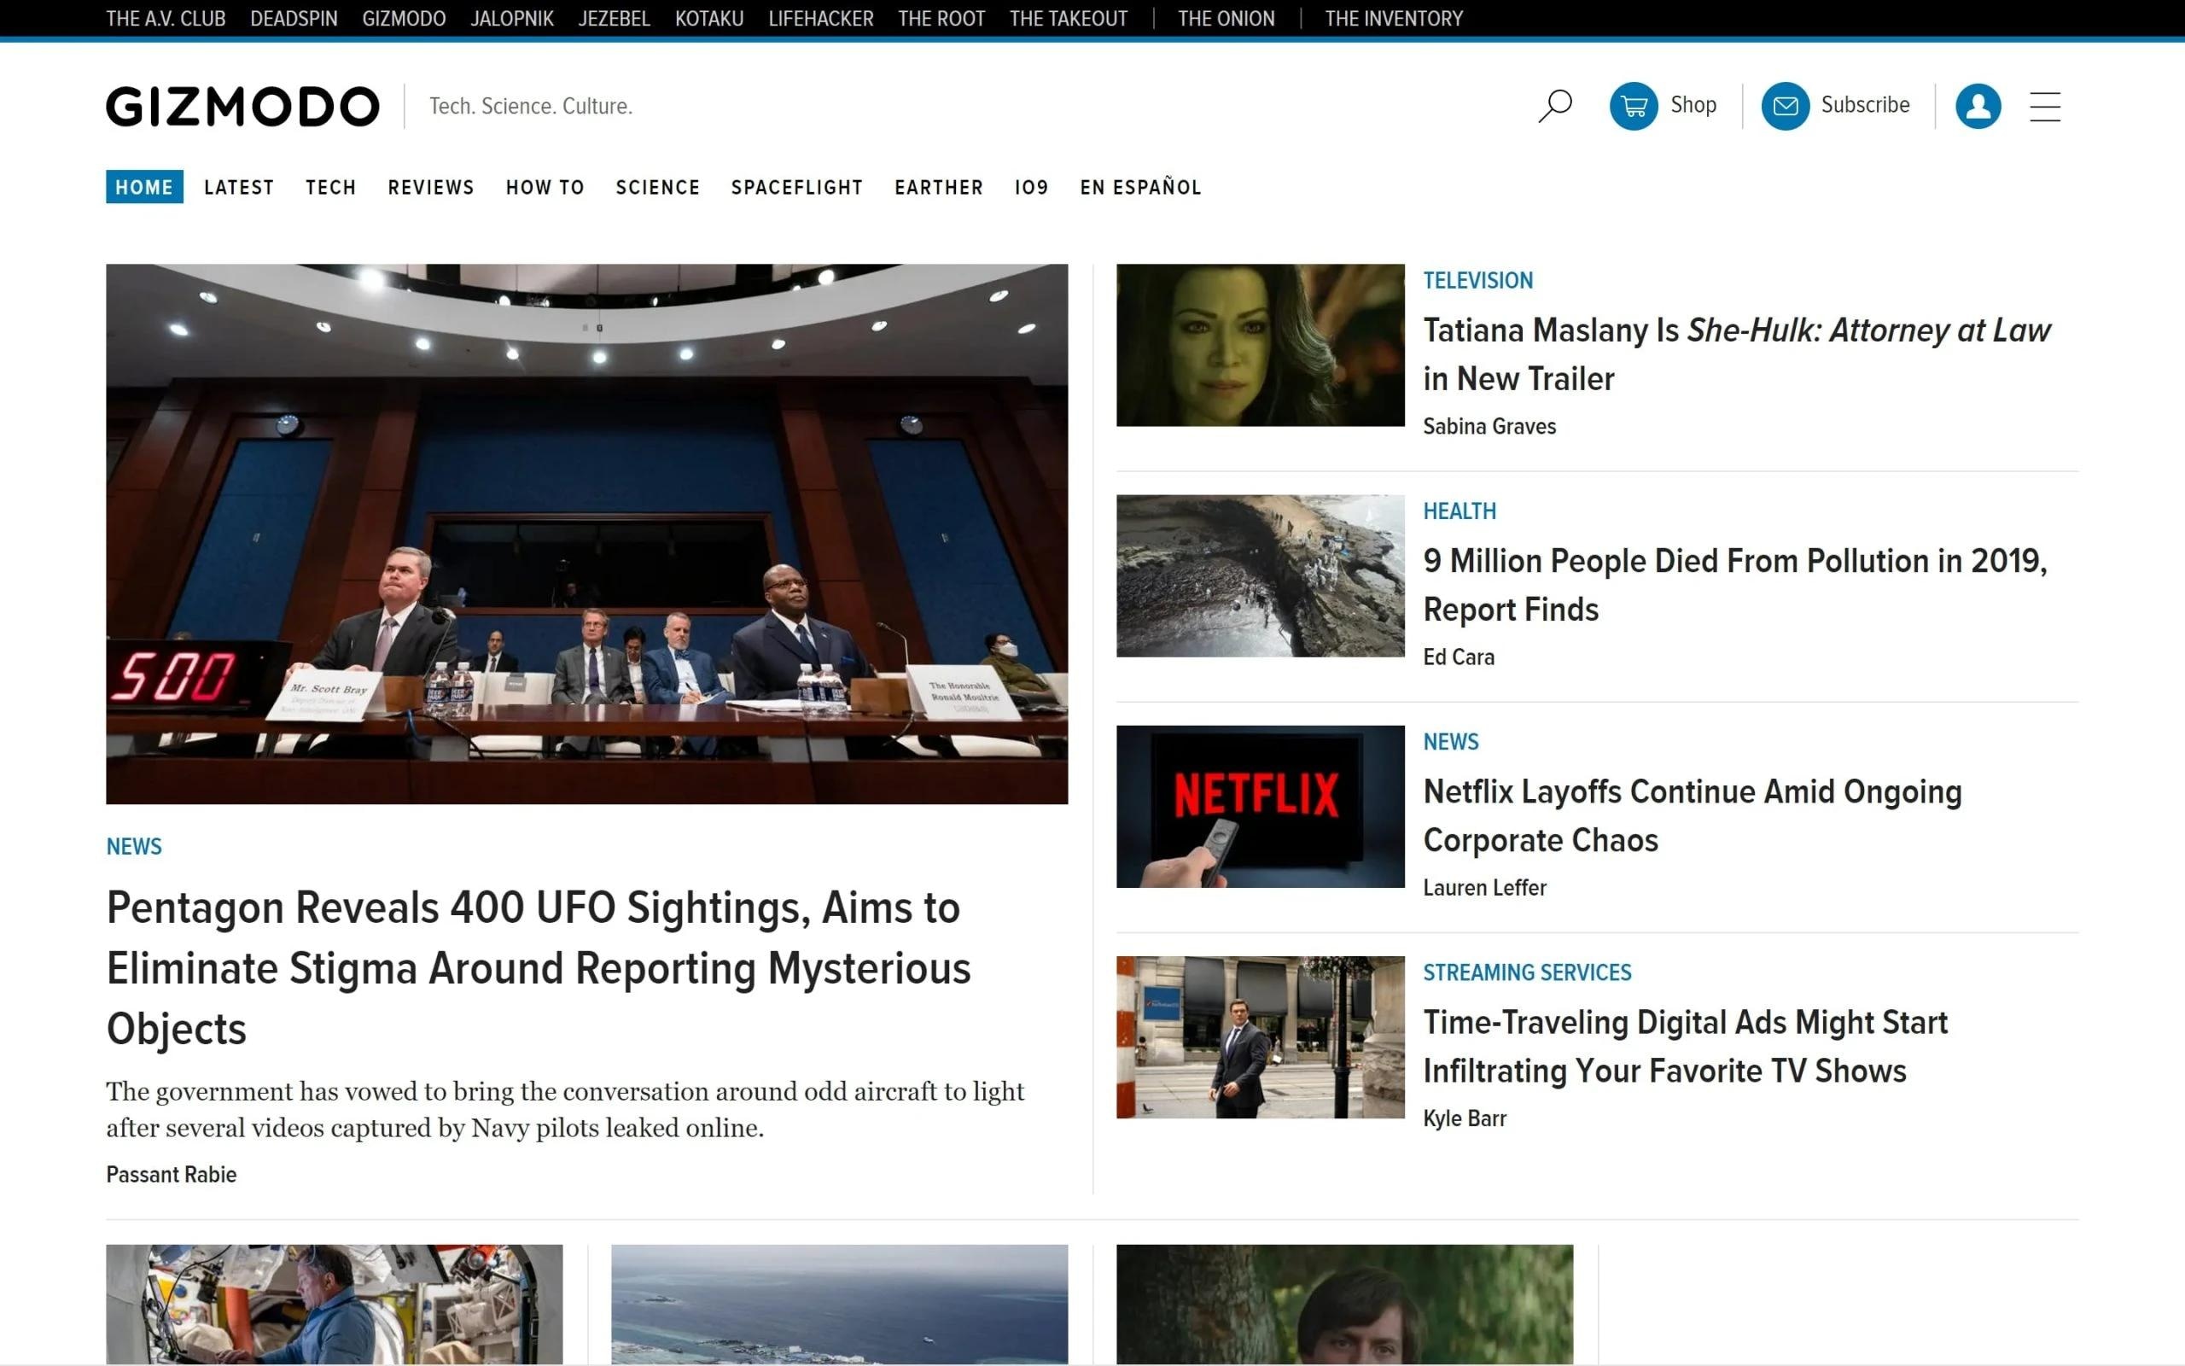Click the Gizmodo search icon
The width and height of the screenshot is (2185, 1366).
[1553, 106]
